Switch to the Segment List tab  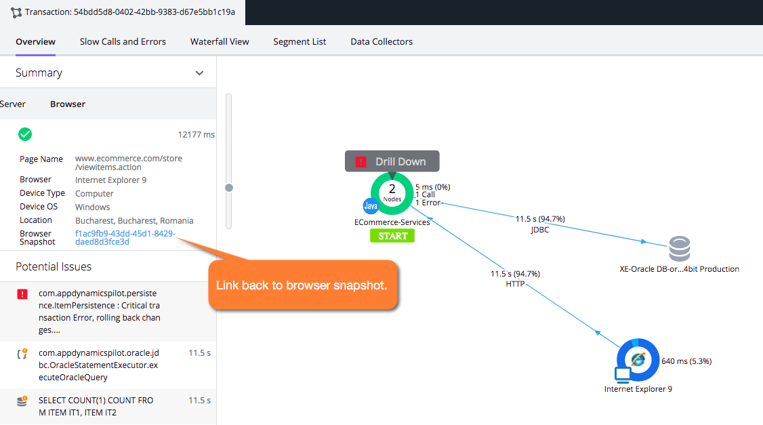coord(300,42)
